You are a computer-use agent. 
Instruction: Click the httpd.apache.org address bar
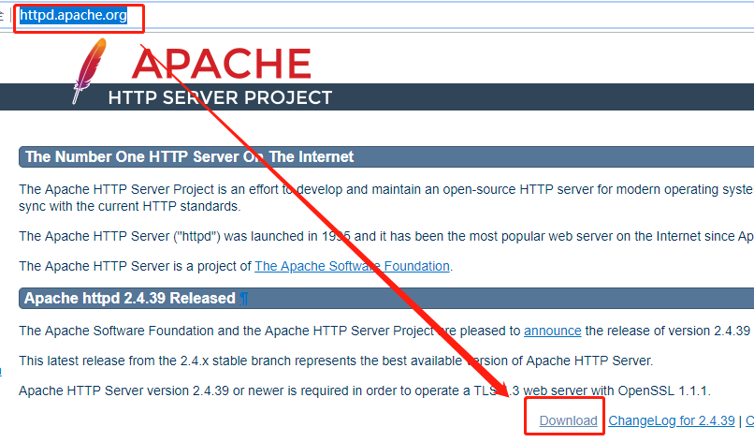point(79,16)
